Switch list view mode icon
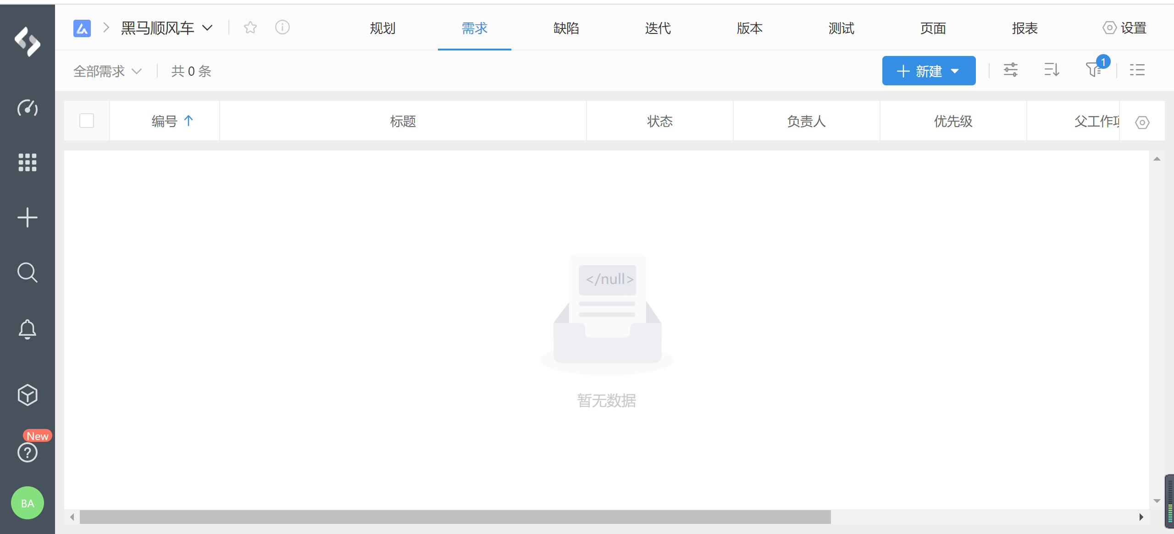 [x=1137, y=70]
